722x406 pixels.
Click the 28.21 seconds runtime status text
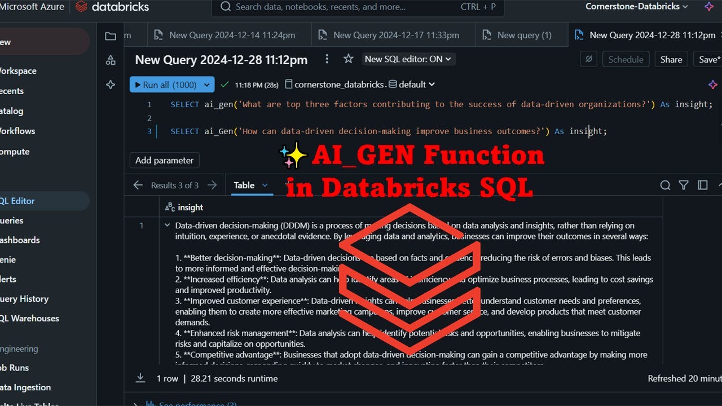(x=234, y=378)
